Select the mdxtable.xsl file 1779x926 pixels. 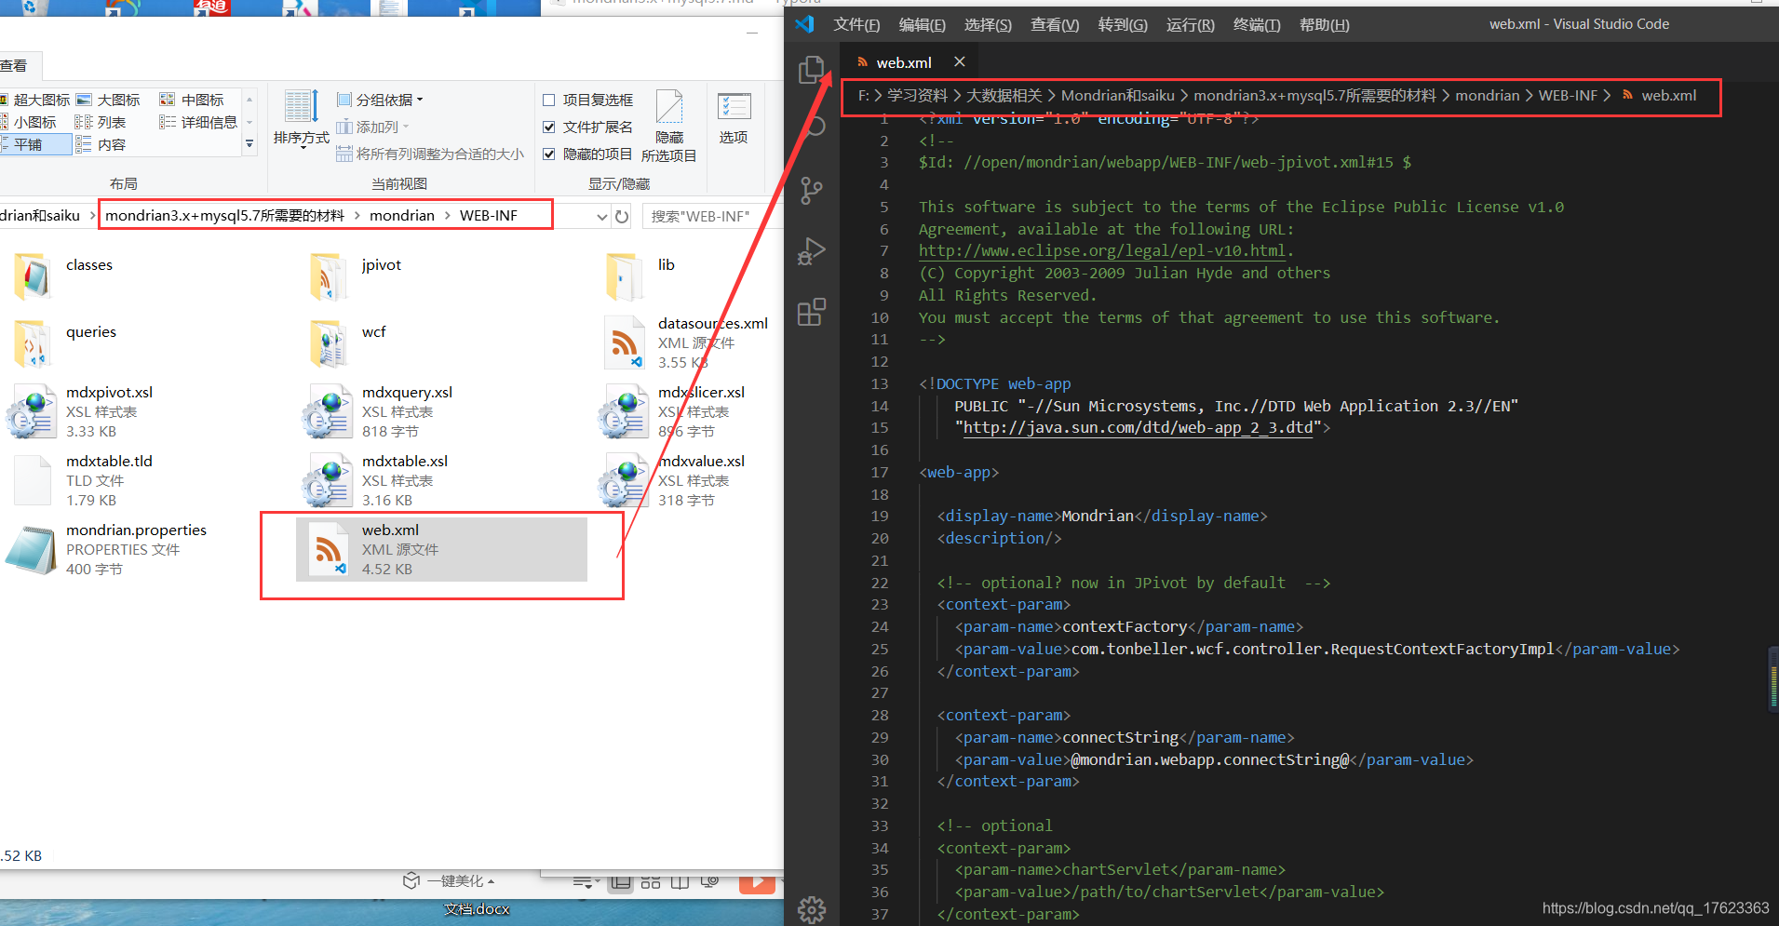pyautogui.click(x=376, y=480)
